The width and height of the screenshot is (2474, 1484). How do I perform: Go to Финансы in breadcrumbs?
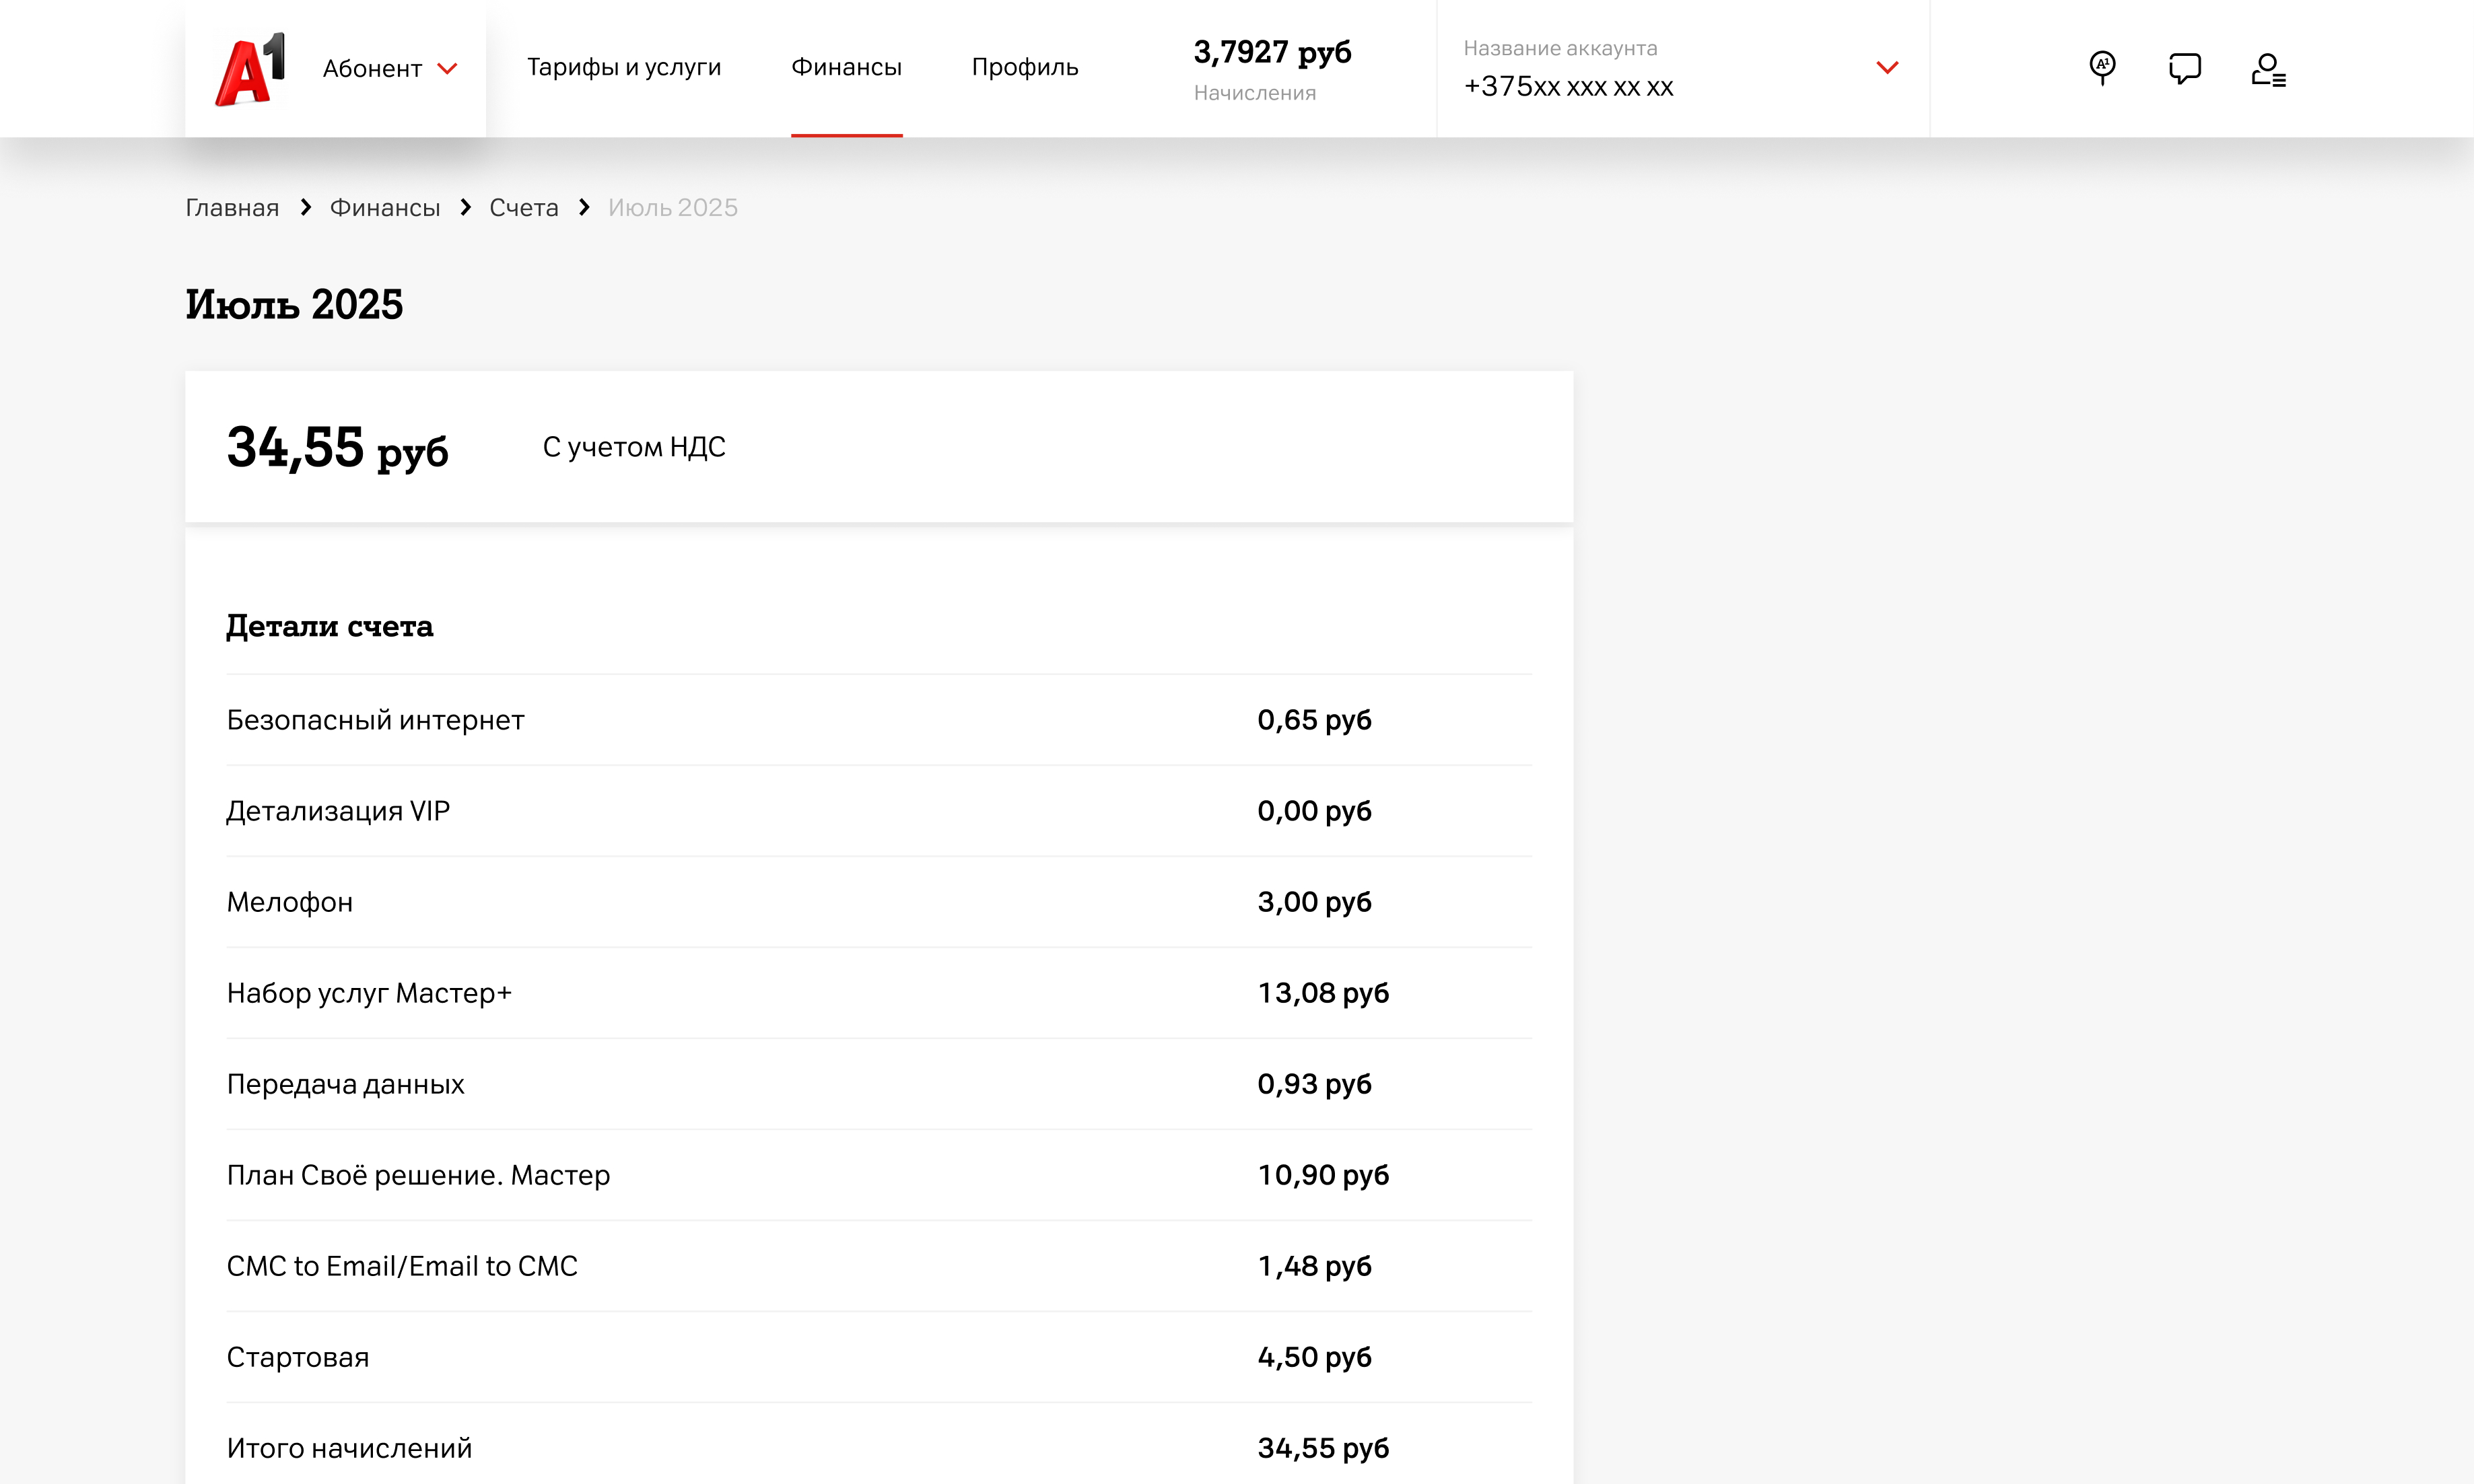(x=385, y=207)
